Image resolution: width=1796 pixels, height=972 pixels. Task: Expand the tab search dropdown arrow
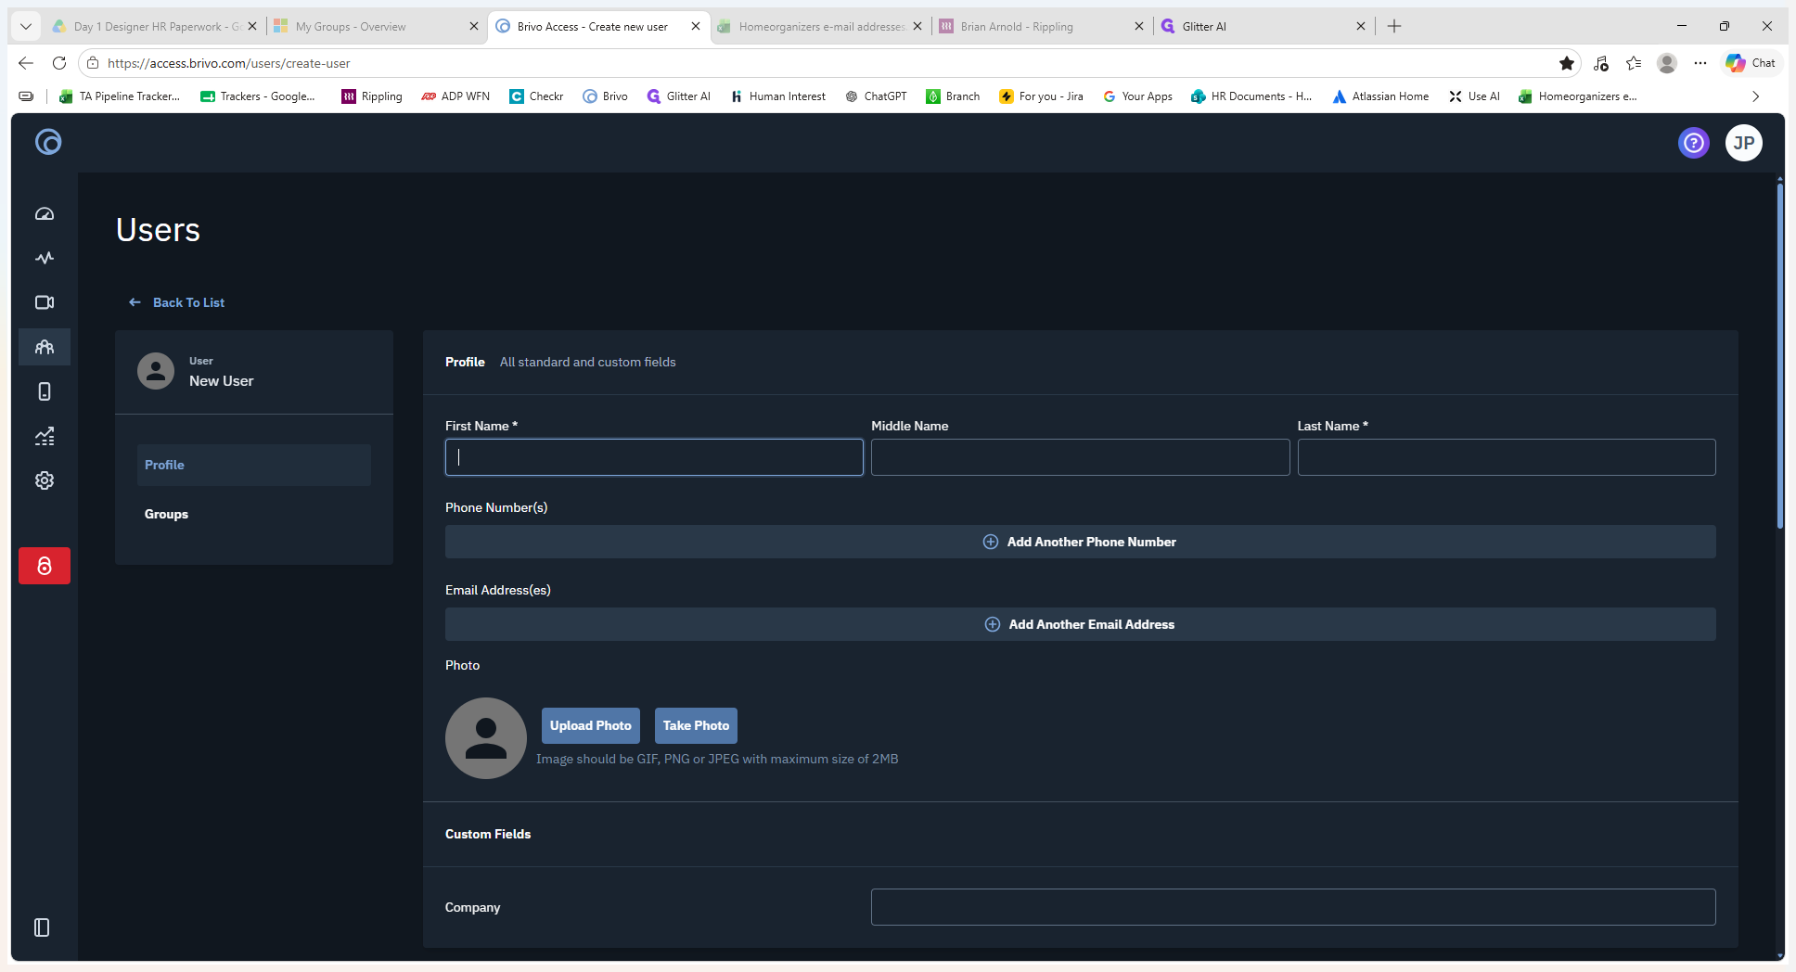[x=26, y=26]
